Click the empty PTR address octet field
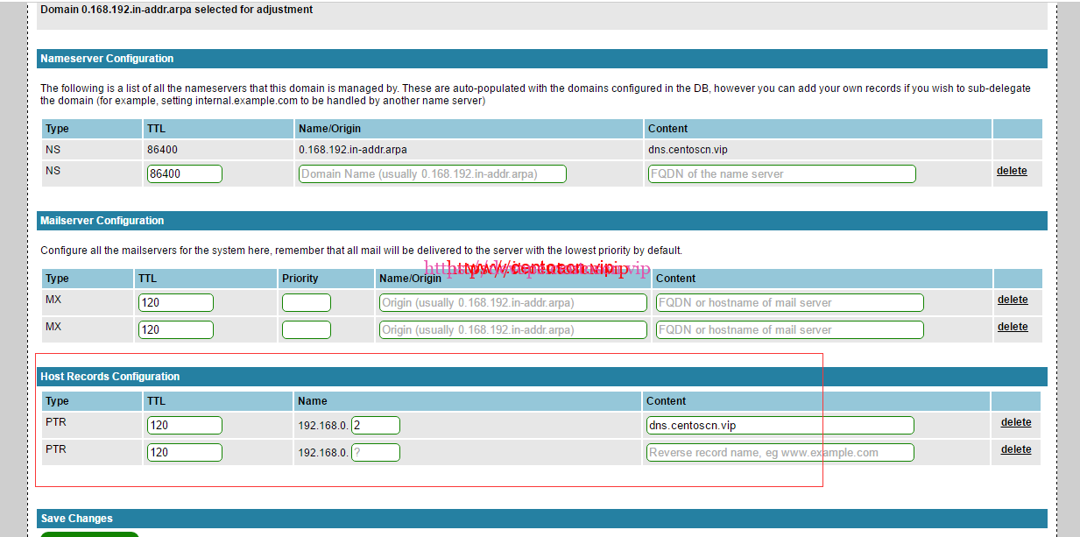Viewport: 1080px width, 537px height. pyautogui.click(x=375, y=452)
